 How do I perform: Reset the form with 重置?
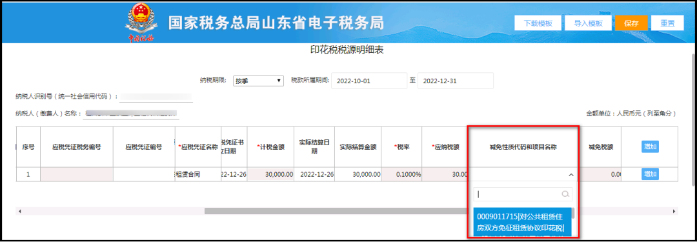(x=667, y=23)
